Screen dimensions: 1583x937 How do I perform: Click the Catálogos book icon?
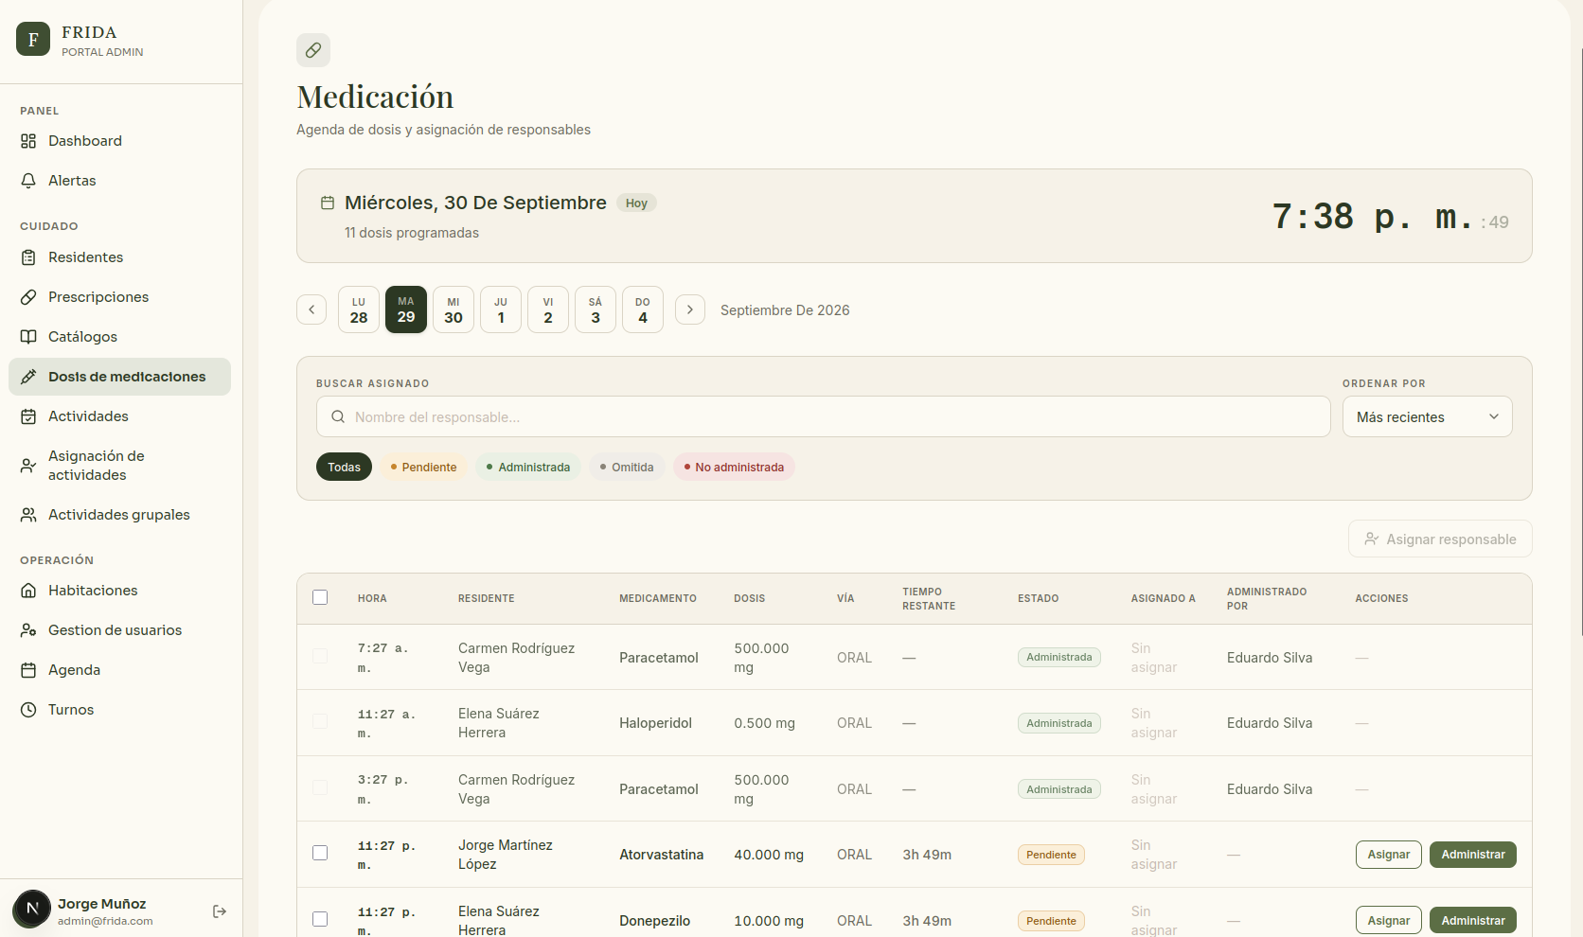[28, 337]
